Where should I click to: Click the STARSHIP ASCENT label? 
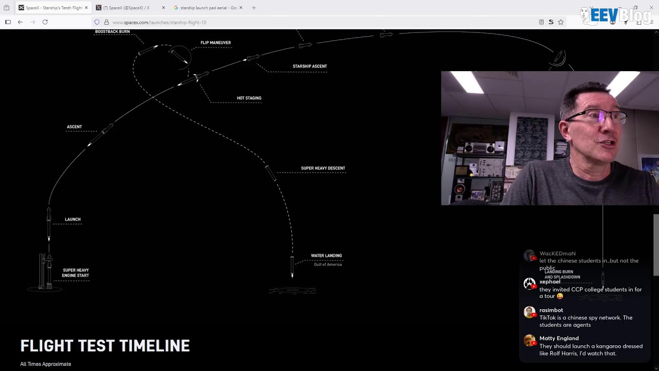pyautogui.click(x=310, y=66)
